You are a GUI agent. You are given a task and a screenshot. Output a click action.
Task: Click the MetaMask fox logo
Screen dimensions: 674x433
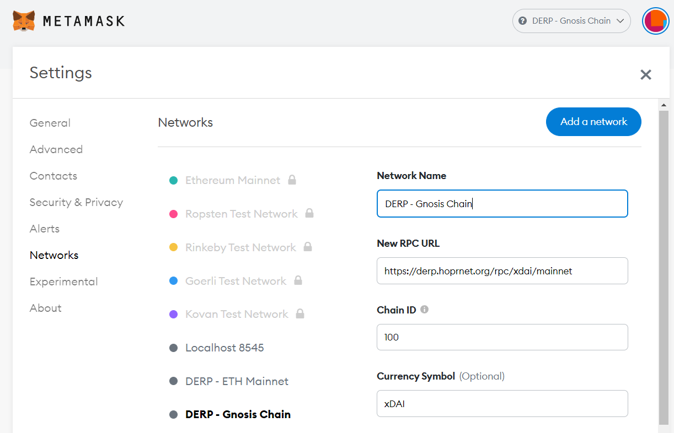coord(24,21)
